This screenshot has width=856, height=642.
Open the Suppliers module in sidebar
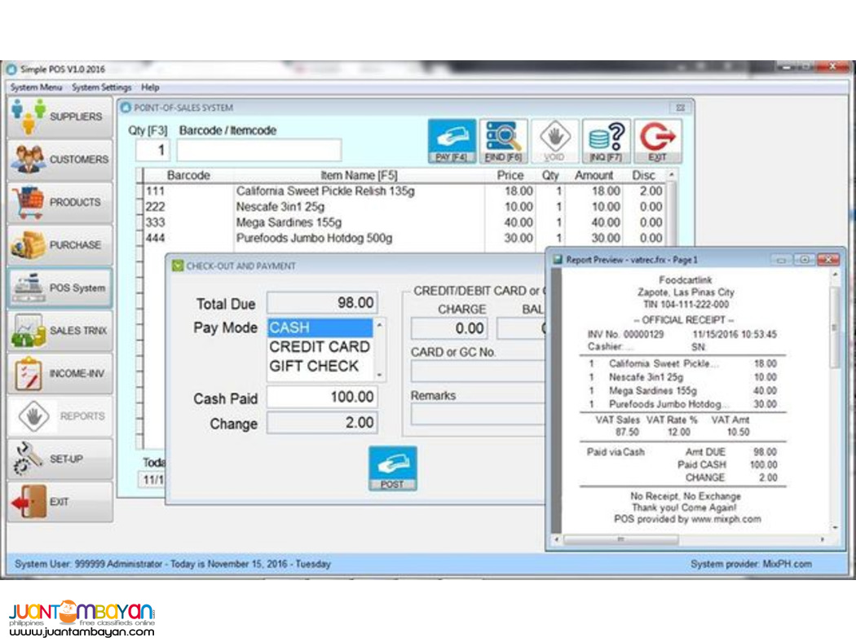click(60, 117)
